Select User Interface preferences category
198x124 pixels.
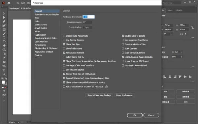coord(41,42)
